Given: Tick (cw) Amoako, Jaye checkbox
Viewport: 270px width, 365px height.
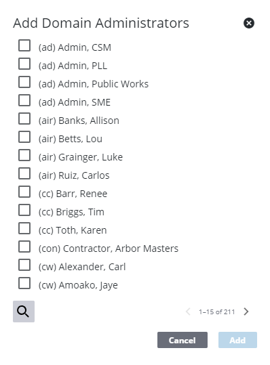Looking at the screenshot, I should [x=24, y=283].
